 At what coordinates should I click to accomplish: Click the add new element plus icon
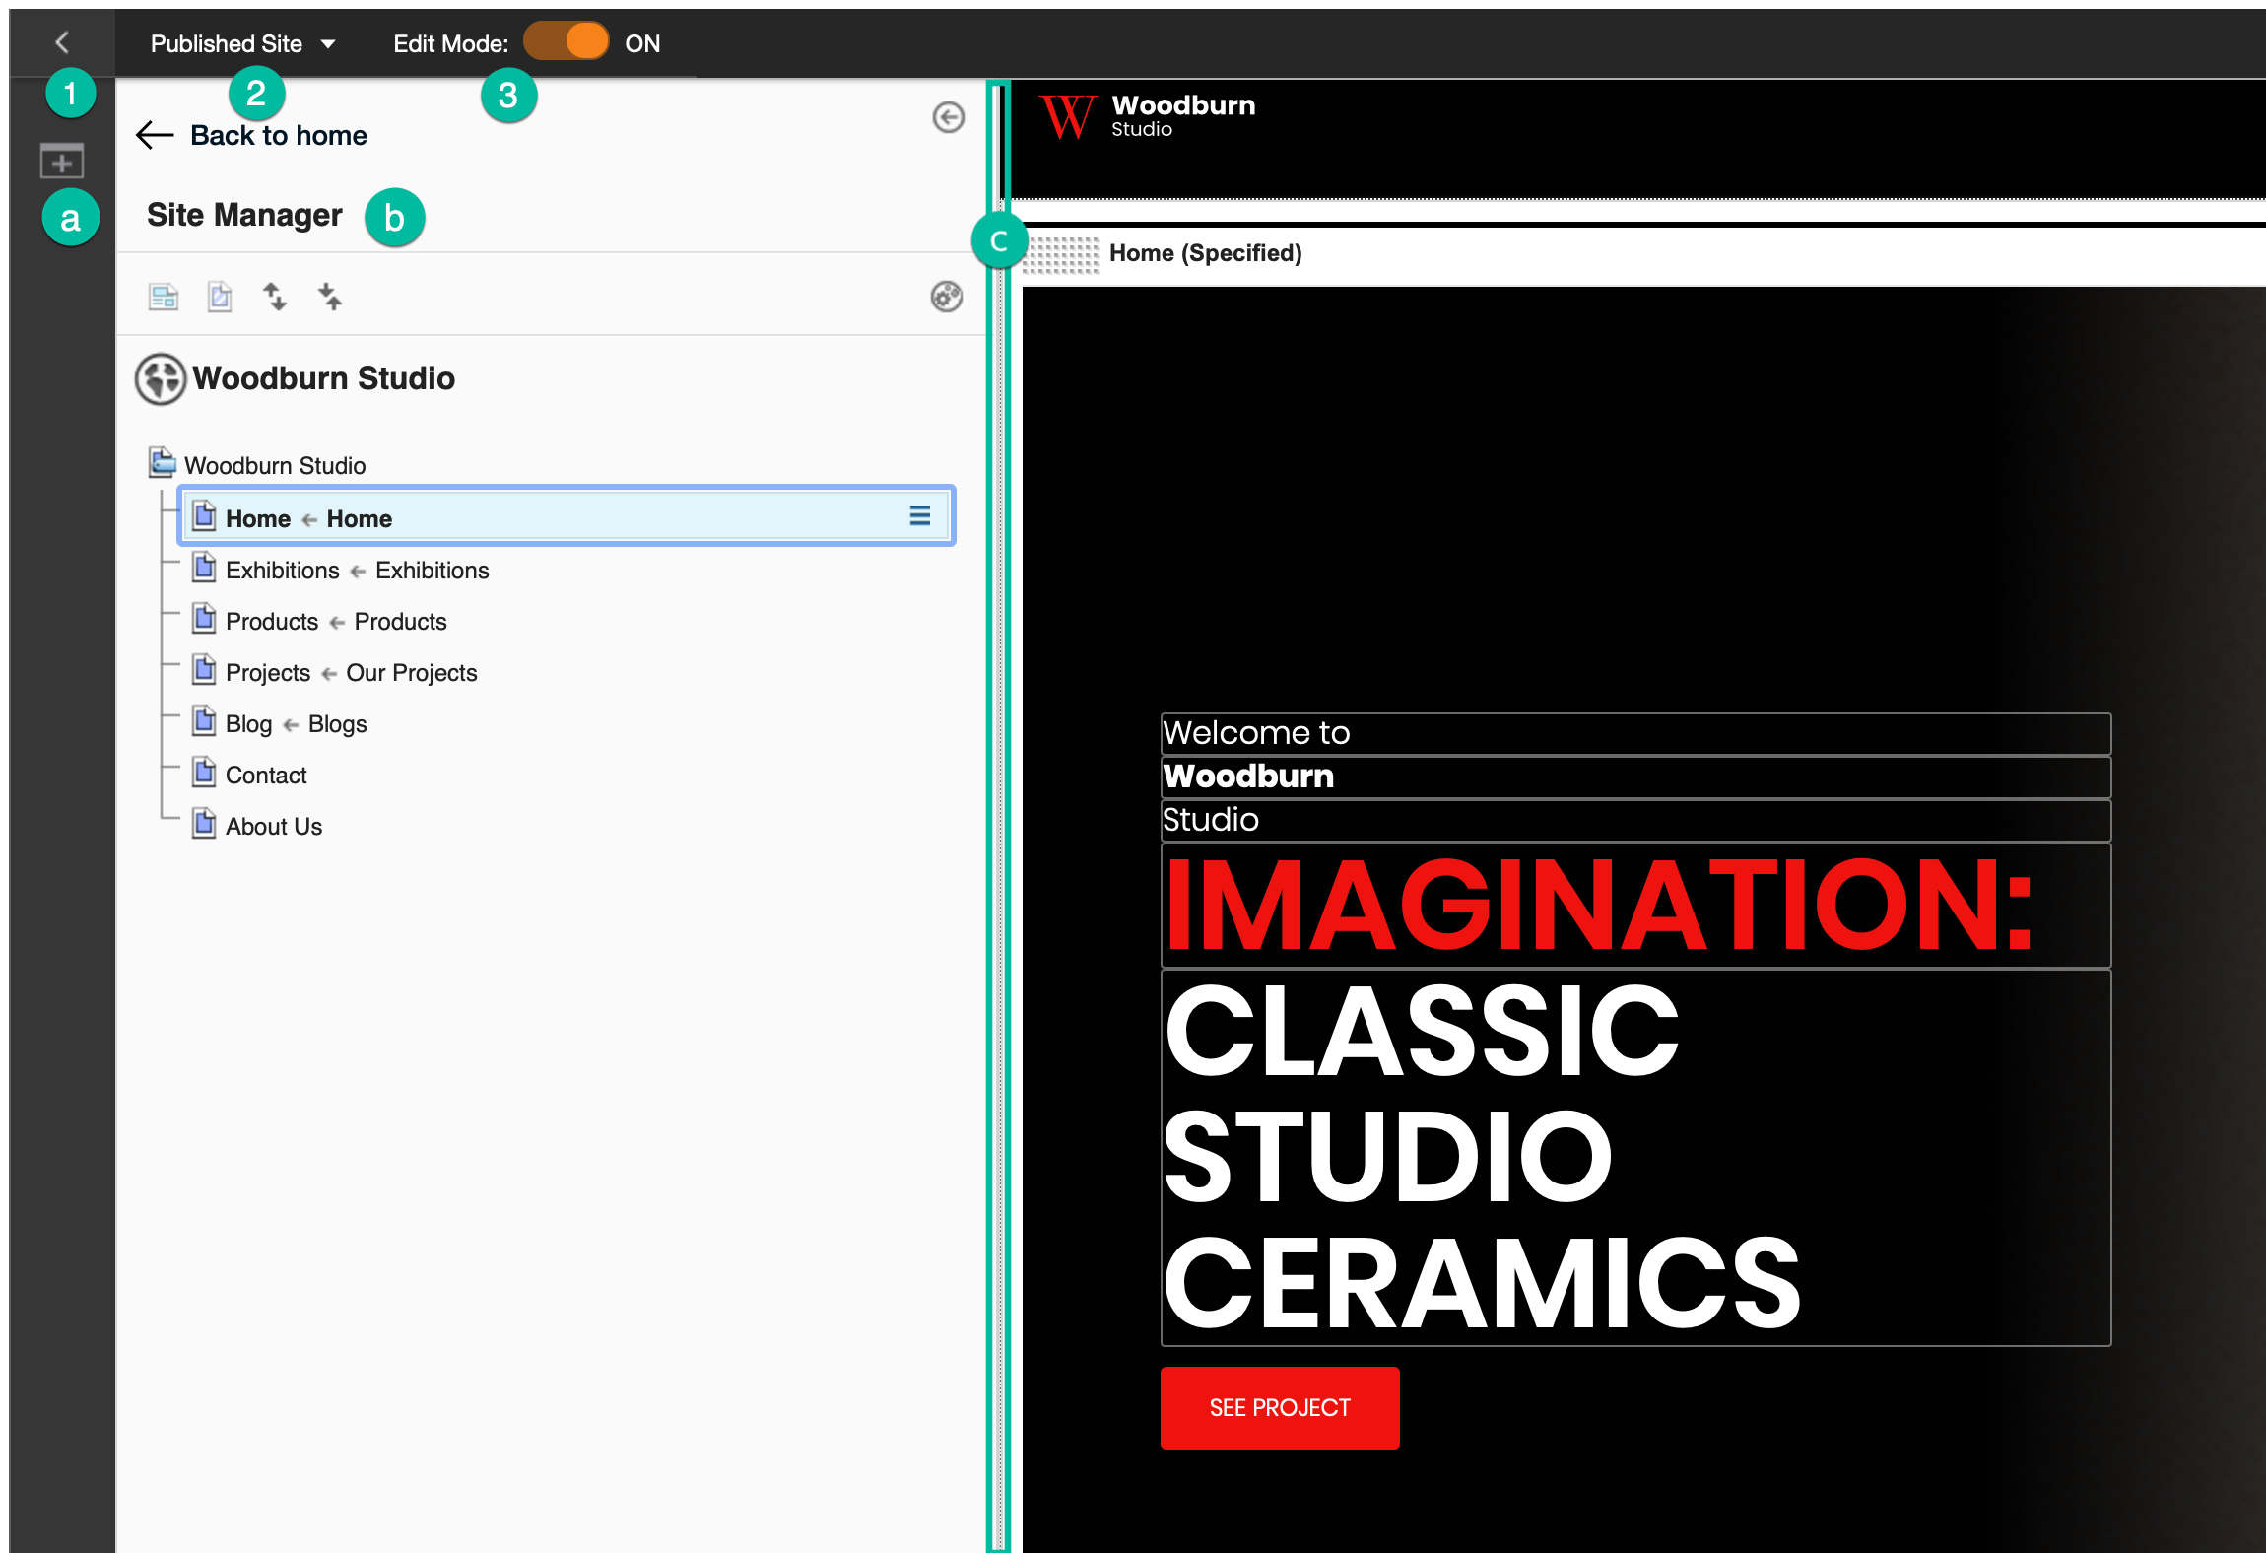click(x=60, y=164)
